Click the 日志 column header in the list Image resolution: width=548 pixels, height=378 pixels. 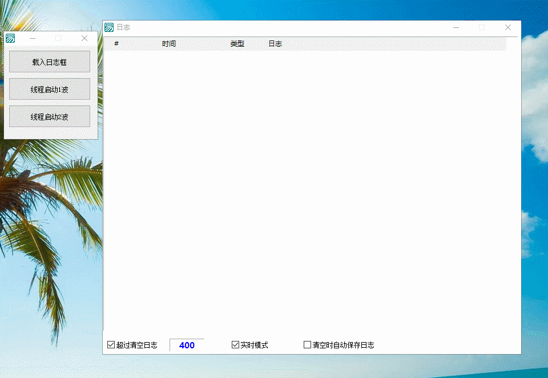pos(275,44)
